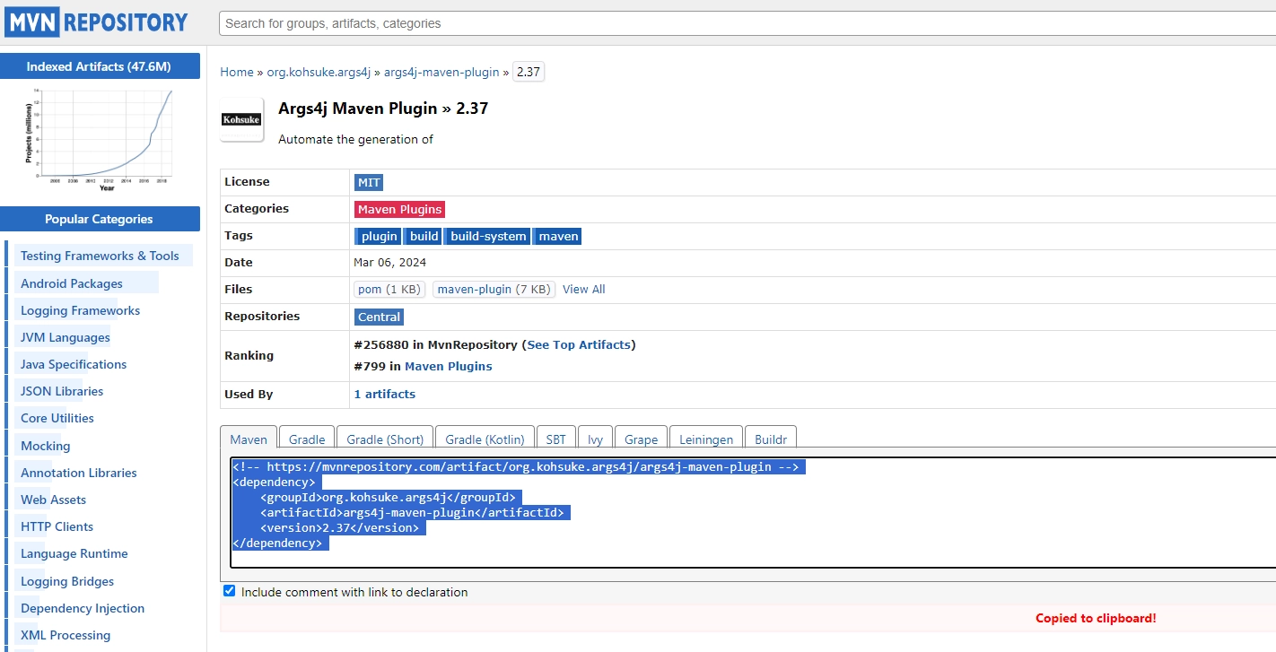Switch to the SBT tab
Viewport: 1276px width, 652px height.
555,439
